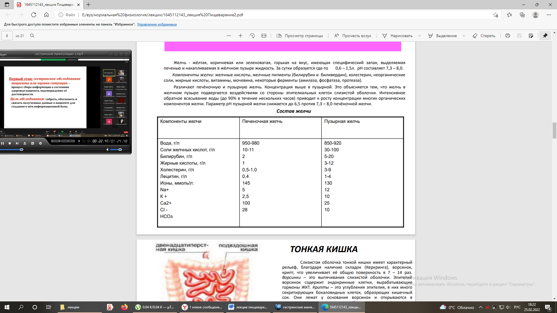Start Read aloud (Прочесть вслух)
This screenshot has width=557, height=313.
pos(353,36)
